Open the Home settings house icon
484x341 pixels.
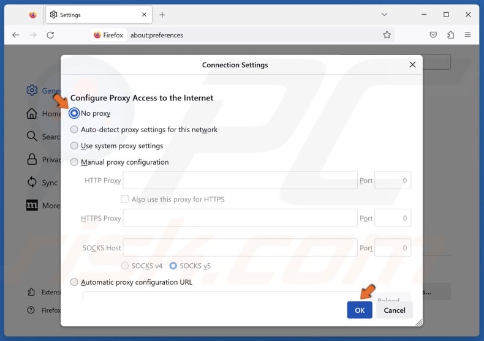[32, 113]
